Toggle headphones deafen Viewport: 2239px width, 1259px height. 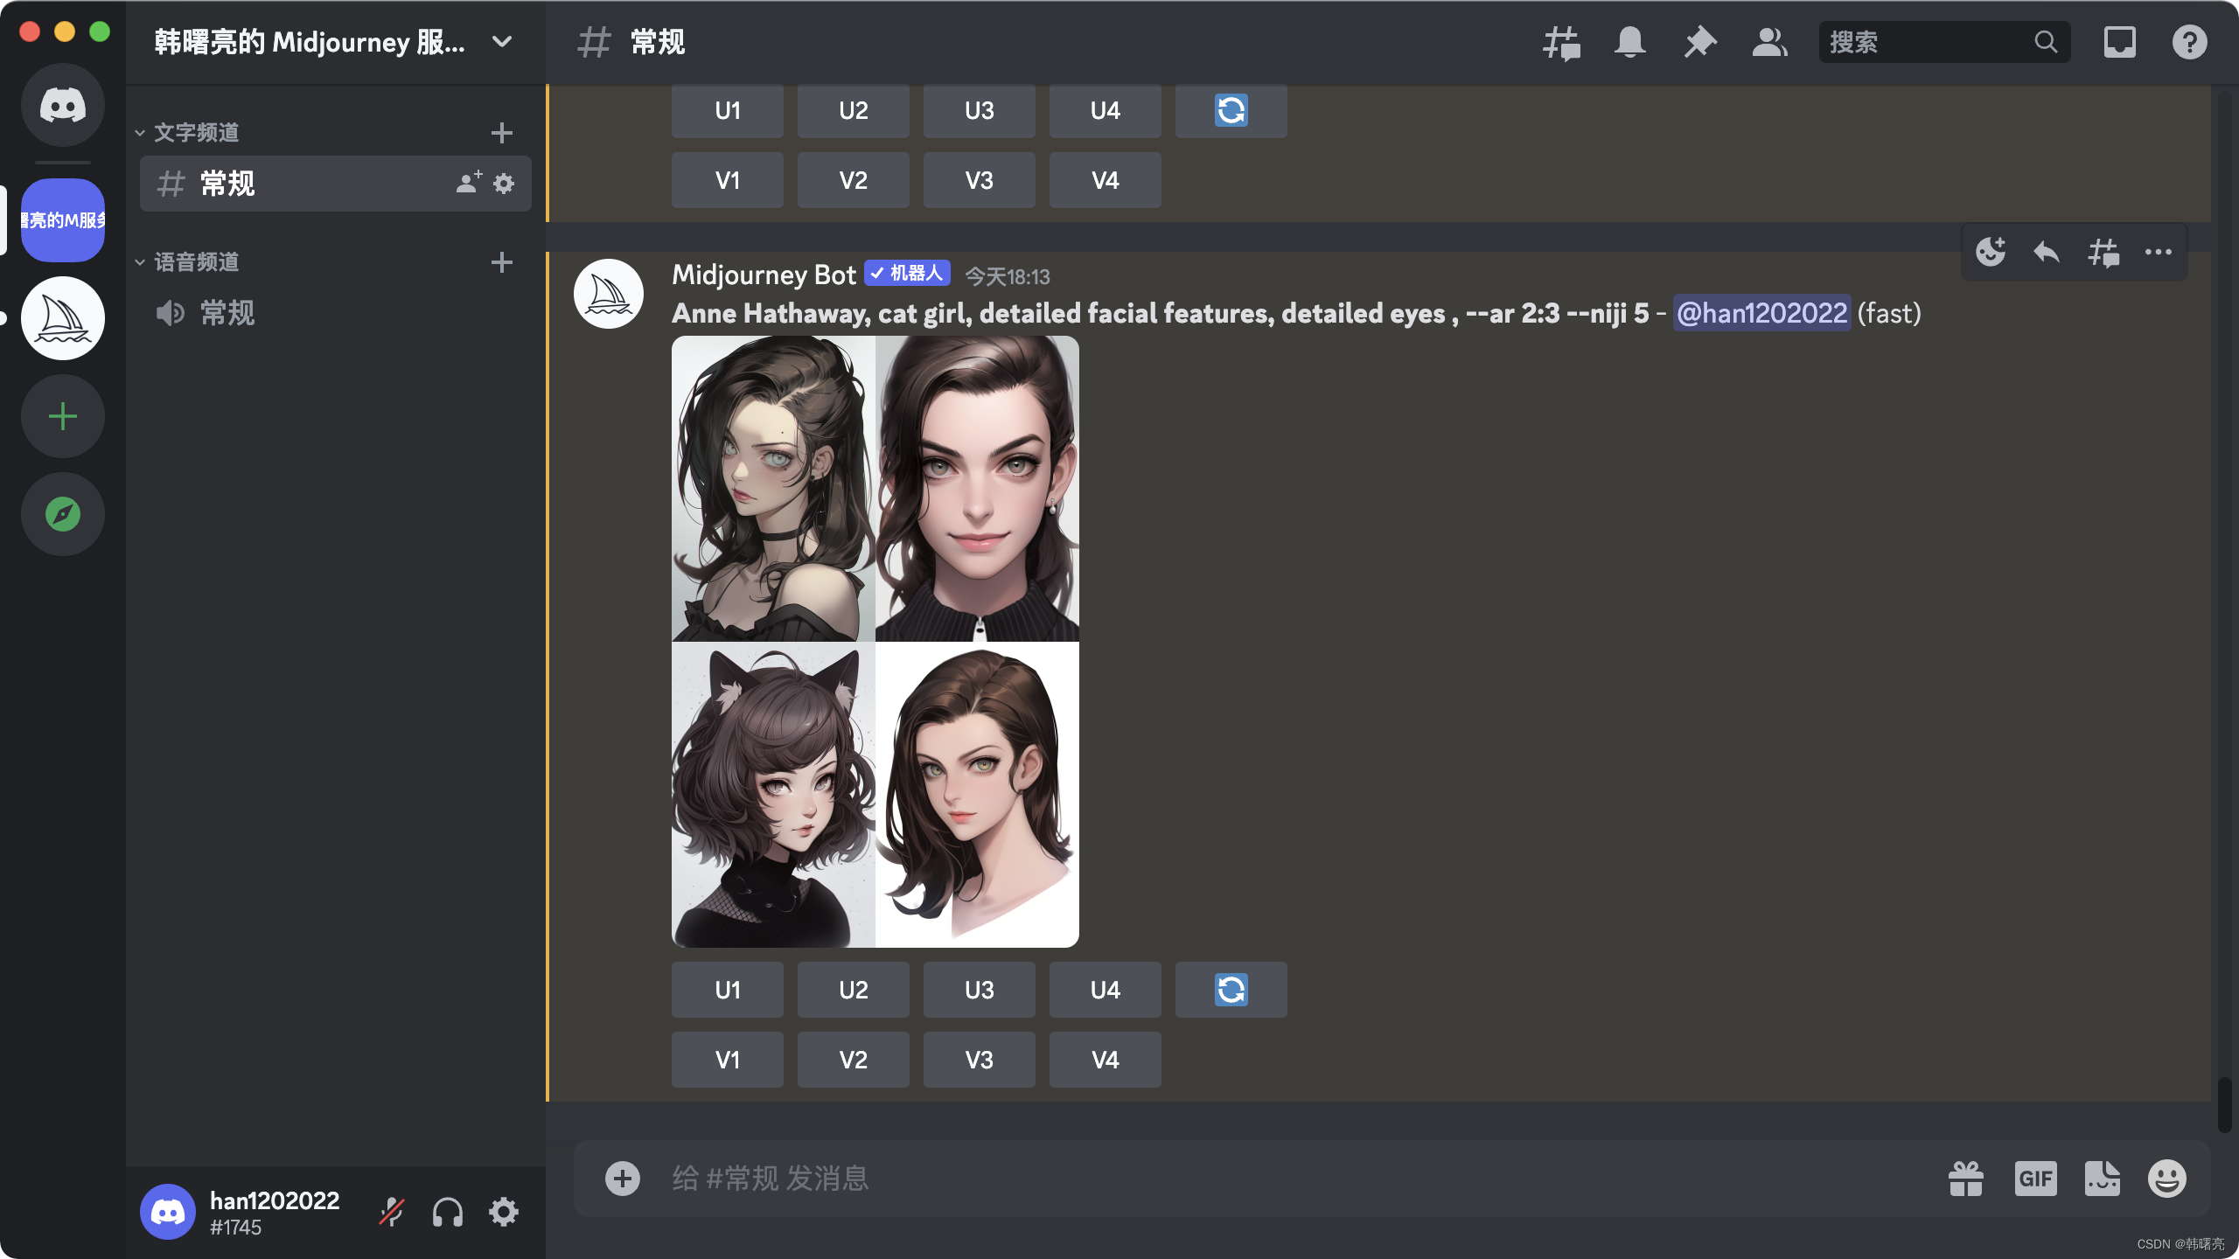tap(448, 1213)
